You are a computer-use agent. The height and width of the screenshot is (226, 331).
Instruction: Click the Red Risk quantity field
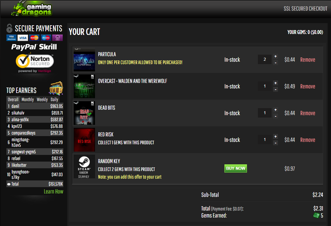point(265,140)
